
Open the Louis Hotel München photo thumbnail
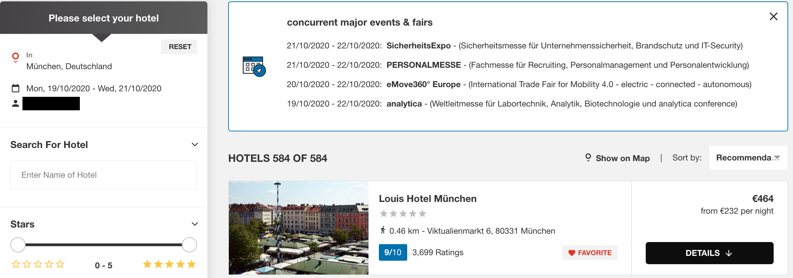point(299,228)
